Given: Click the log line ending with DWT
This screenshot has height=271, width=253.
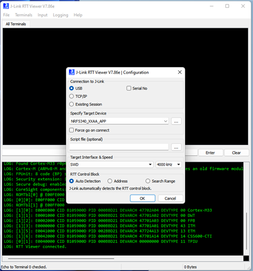Looking at the screenshot, I should tap(99, 216).
